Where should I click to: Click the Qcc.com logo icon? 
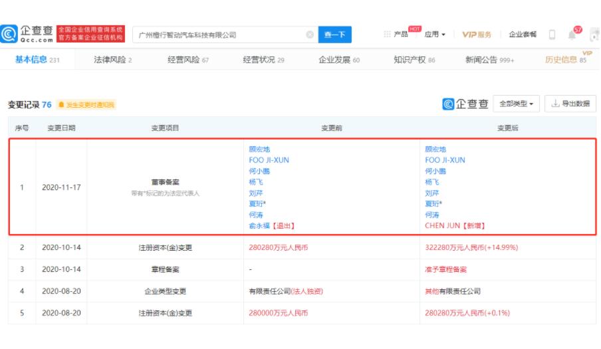pyautogui.click(x=9, y=34)
